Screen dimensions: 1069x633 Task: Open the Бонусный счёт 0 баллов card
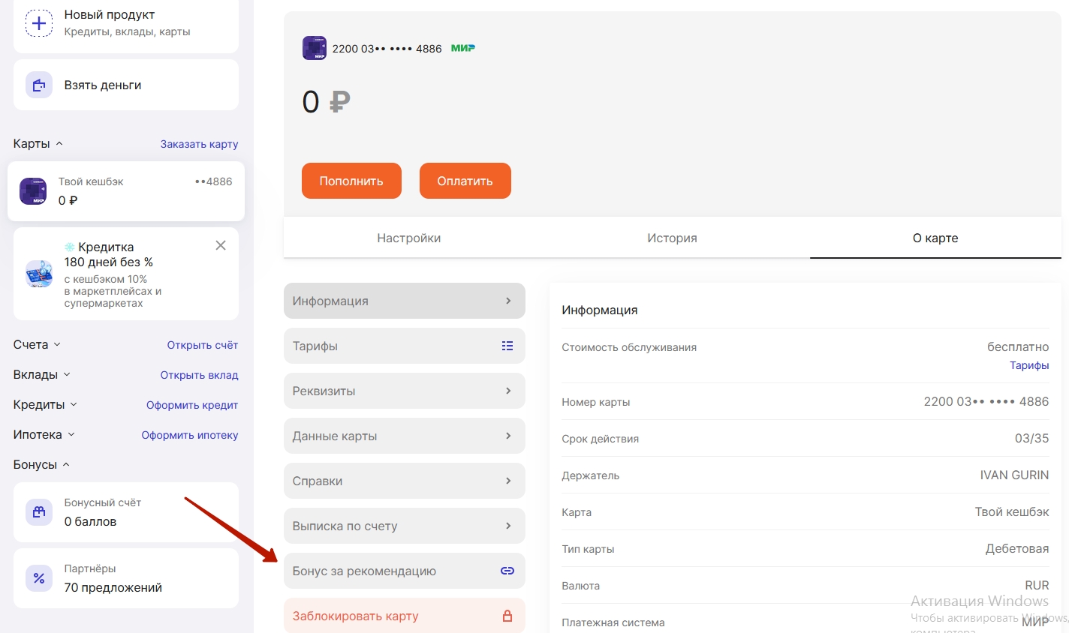coord(126,512)
